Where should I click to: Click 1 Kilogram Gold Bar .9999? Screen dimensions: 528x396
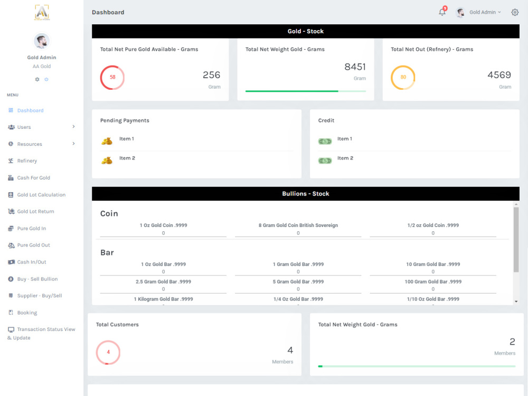click(163, 299)
